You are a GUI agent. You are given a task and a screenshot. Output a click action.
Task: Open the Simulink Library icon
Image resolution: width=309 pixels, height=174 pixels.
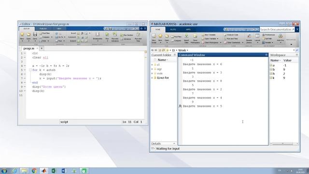249,36
